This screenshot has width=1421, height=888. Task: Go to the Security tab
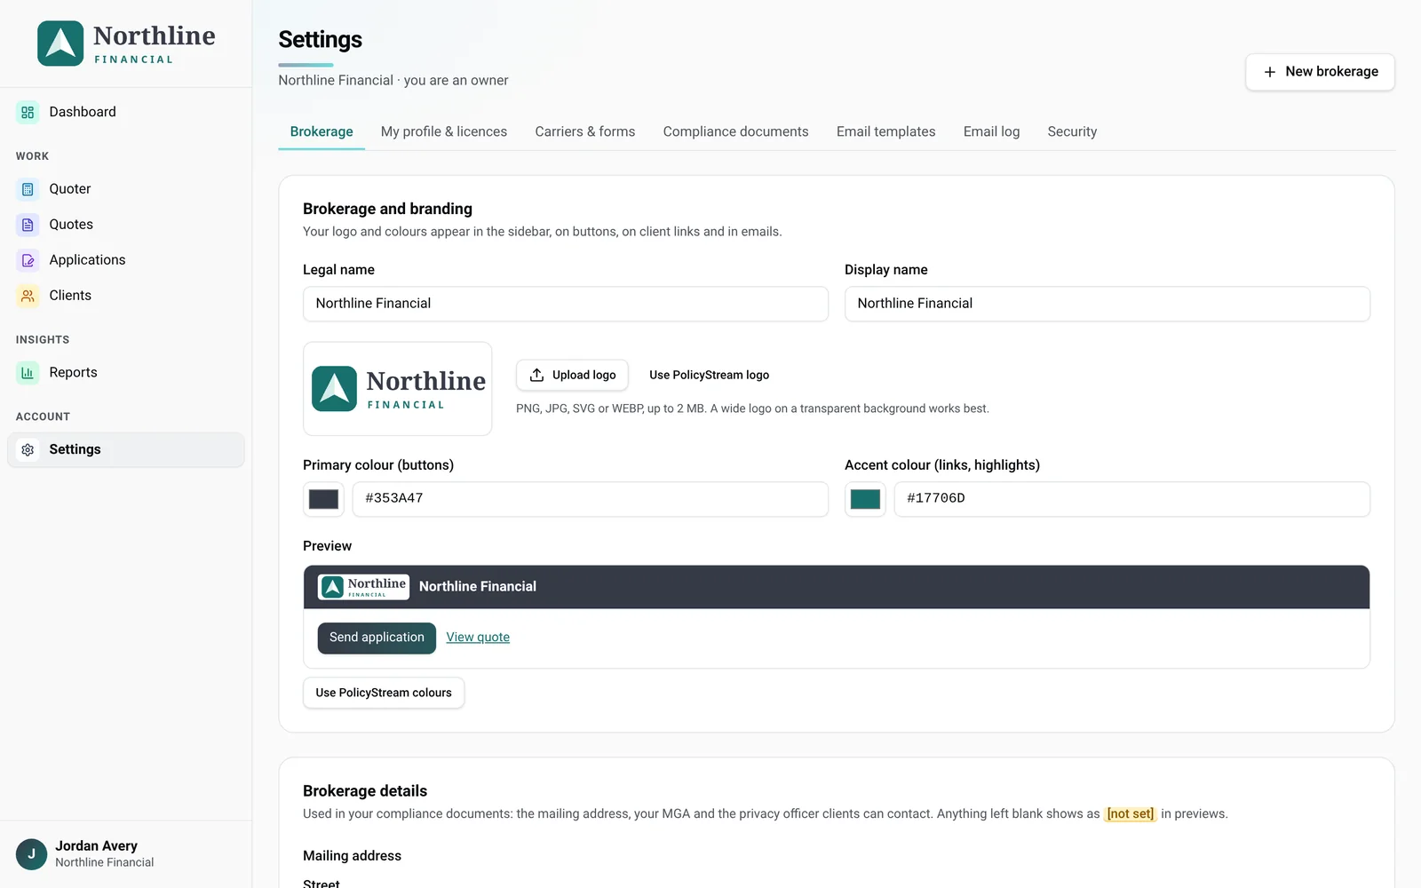tap(1072, 131)
